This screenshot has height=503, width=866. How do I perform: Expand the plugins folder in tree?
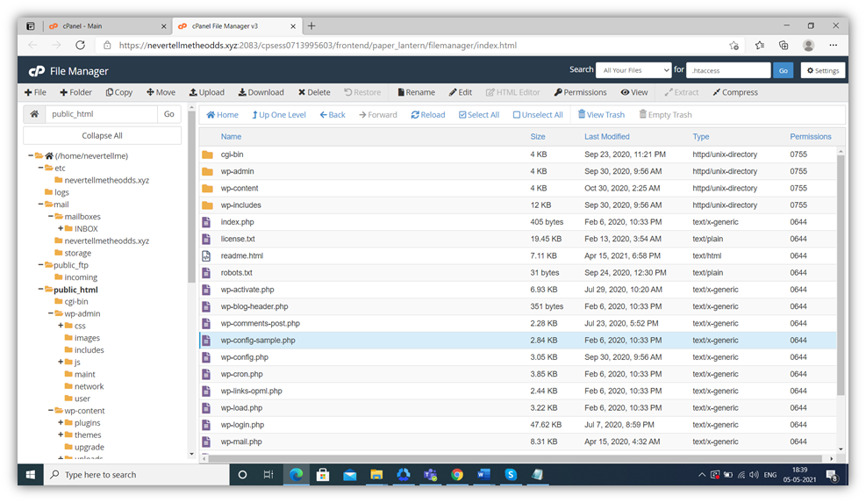pyautogui.click(x=61, y=422)
